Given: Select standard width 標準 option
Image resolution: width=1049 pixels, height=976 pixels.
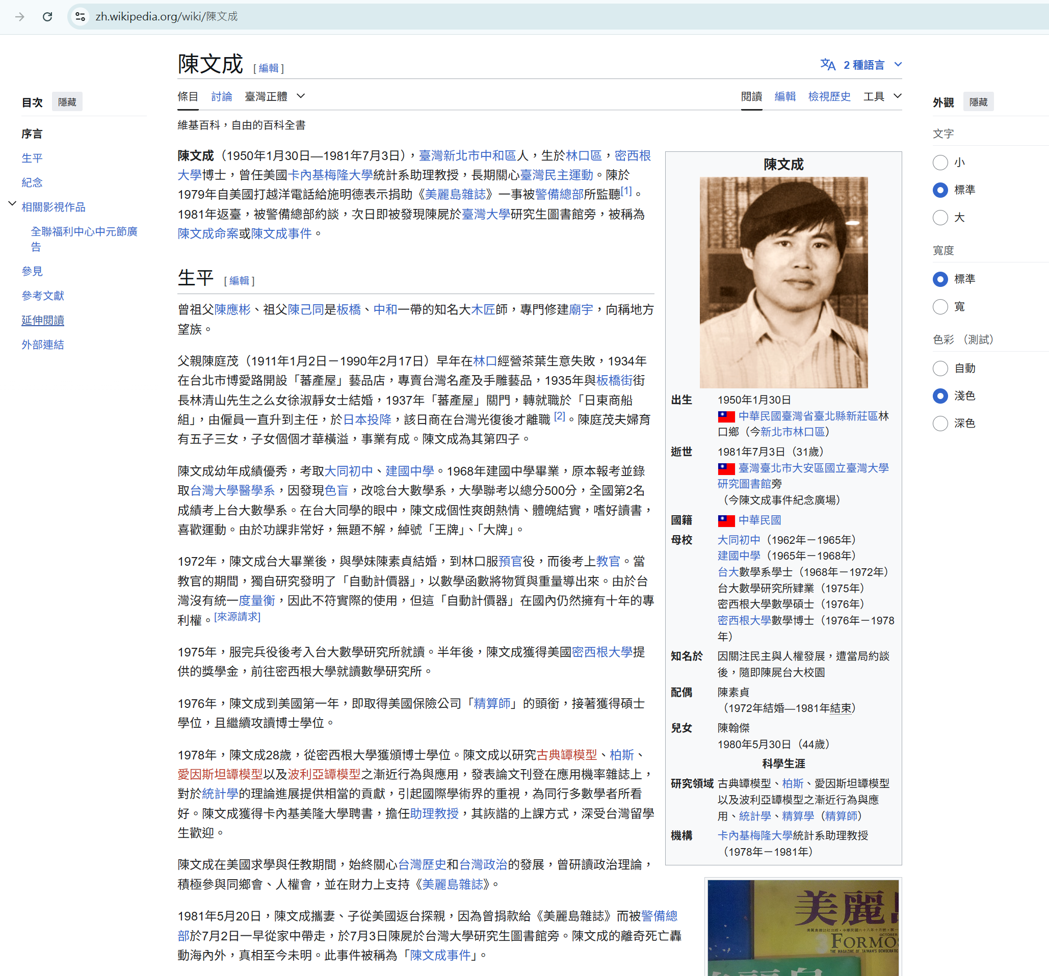Looking at the screenshot, I should (x=940, y=279).
